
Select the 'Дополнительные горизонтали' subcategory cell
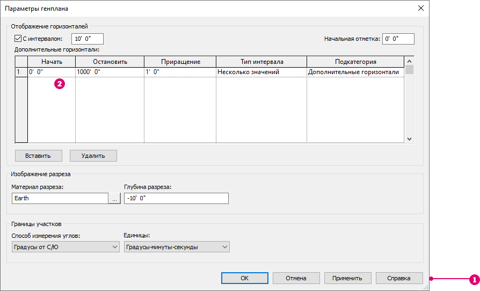[x=353, y=72]
